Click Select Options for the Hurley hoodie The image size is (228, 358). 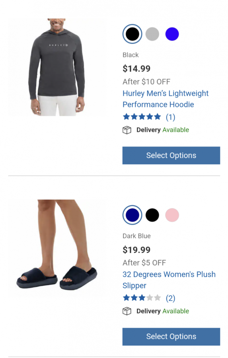(171, 156)
